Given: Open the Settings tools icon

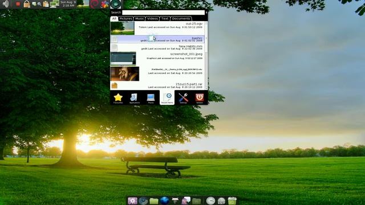Looking at the screenshot, I should [183, 98].
